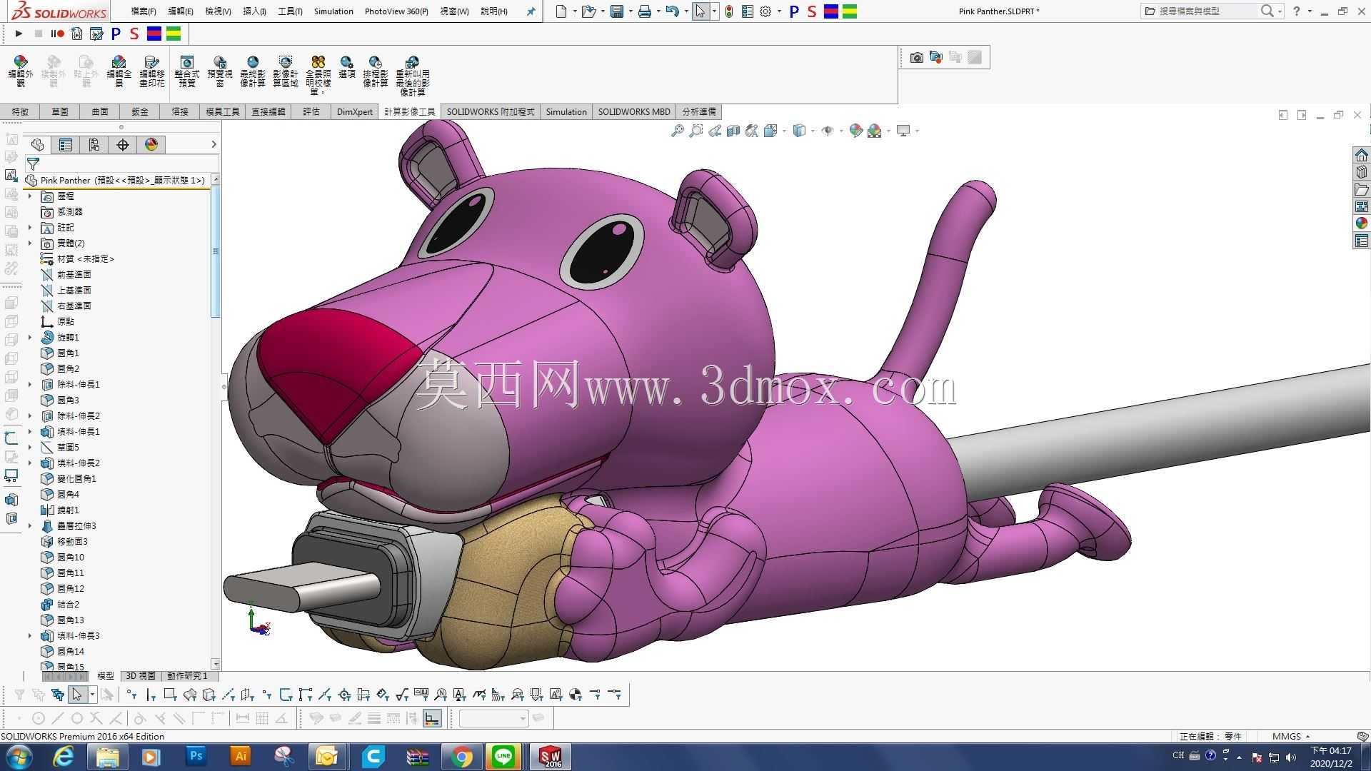Click 重新叫用最後的影像計算 recall last render
Viewport: 1371px width, 771px height.
pos(413,76)
